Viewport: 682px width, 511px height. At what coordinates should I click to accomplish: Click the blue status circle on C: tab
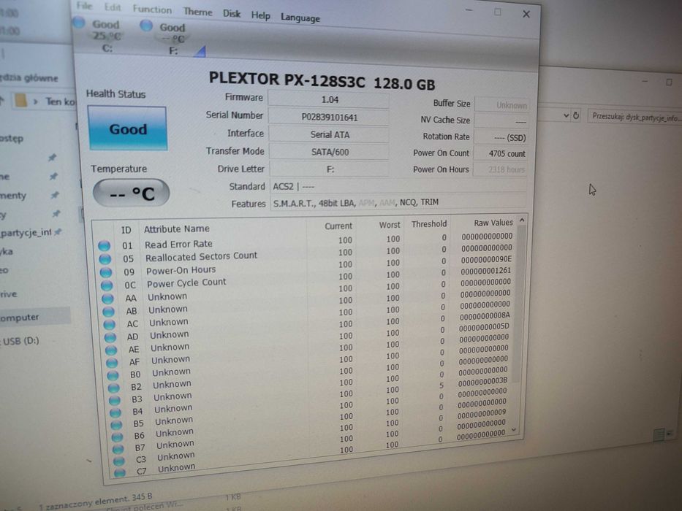(x=79, y=22)
